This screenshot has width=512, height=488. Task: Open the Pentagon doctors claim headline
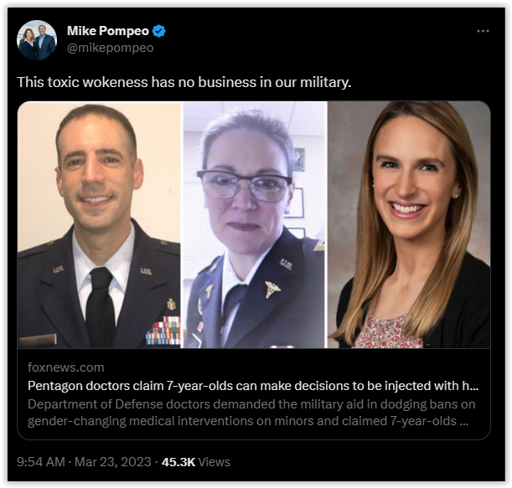[x=253, y=386]
